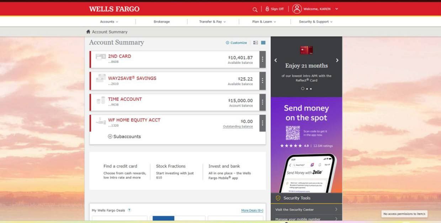Click the search magnifier icon in header
441x223 pixels.
coord(255,9)
